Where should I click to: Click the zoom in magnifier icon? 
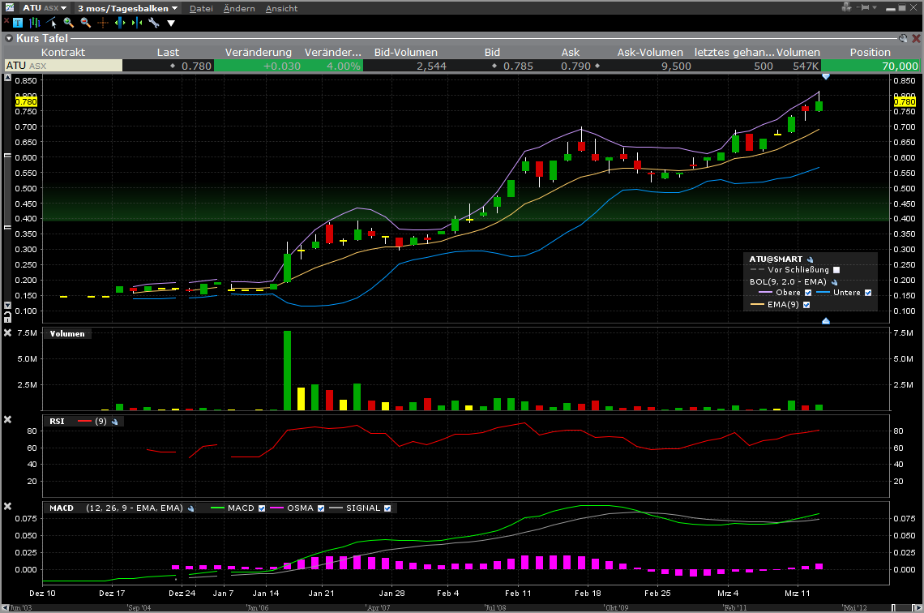[68, 23]
